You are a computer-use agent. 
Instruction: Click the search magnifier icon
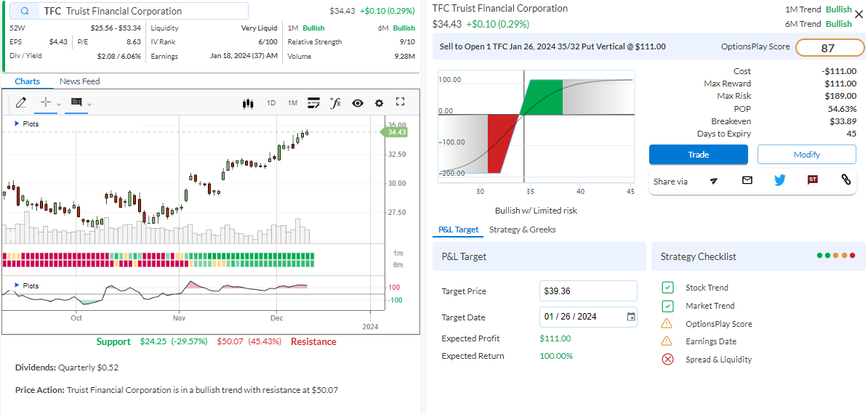[25, 11]
